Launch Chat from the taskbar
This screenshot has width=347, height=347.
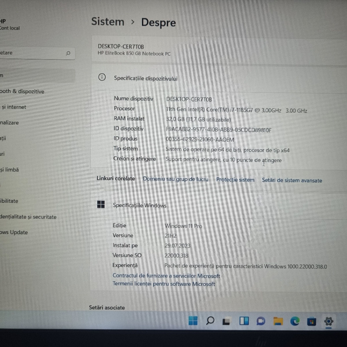261,321
